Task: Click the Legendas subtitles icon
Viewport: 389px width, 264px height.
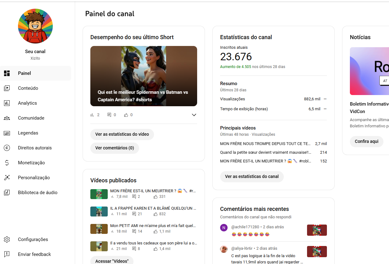Action: [7, 133]
